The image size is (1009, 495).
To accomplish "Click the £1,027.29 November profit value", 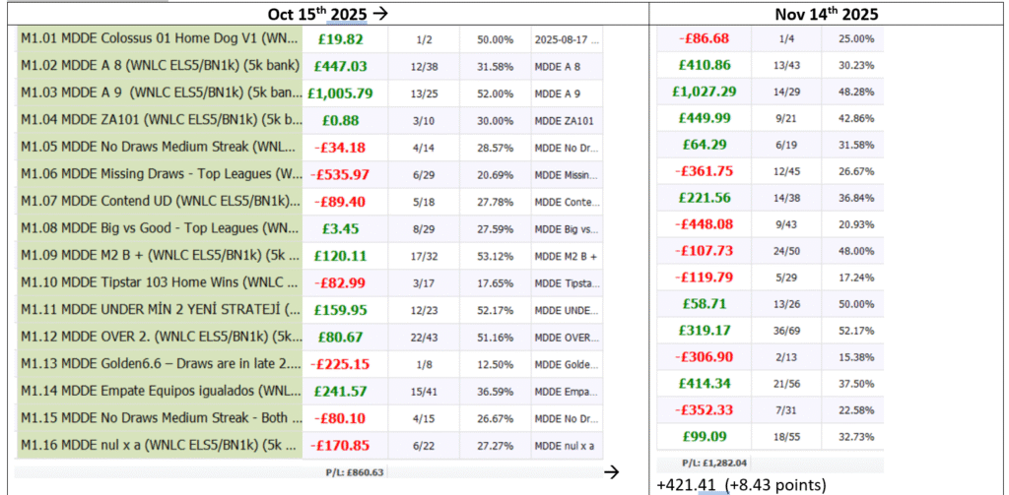I will tap(705, 91).
